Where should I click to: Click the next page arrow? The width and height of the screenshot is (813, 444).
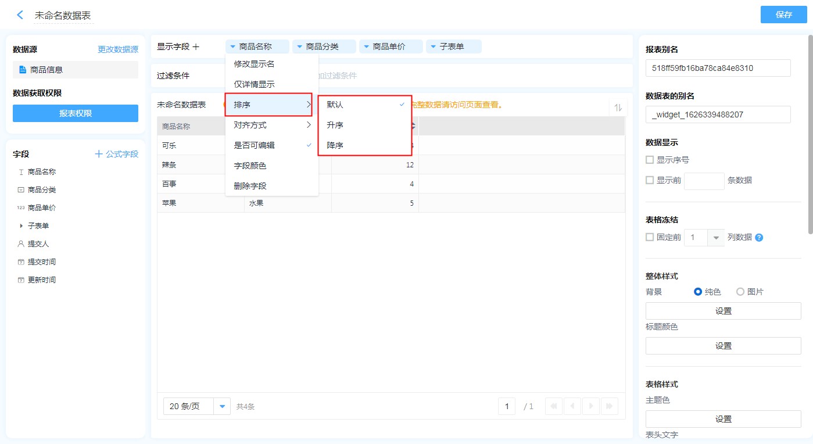[591, 406]
